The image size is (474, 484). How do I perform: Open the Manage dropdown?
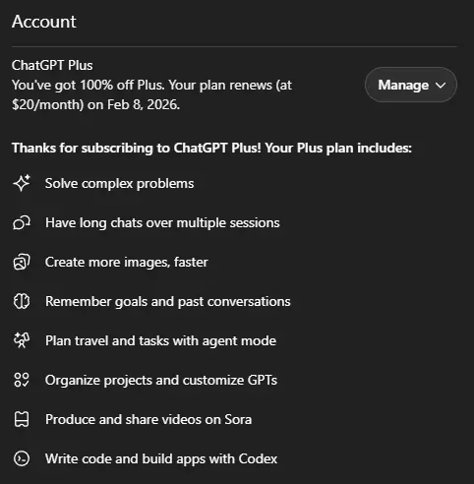(411, 85)
